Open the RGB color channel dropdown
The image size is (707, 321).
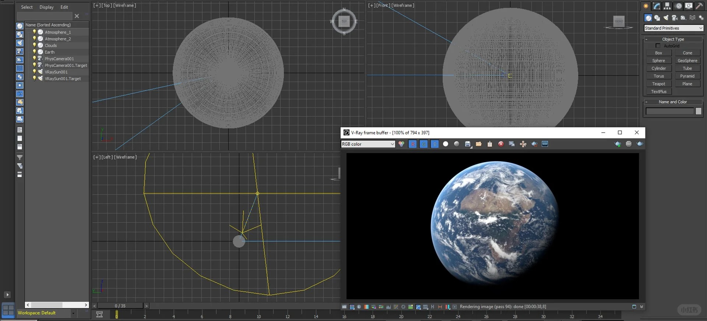pyautogui.click(x=368, y=144)
